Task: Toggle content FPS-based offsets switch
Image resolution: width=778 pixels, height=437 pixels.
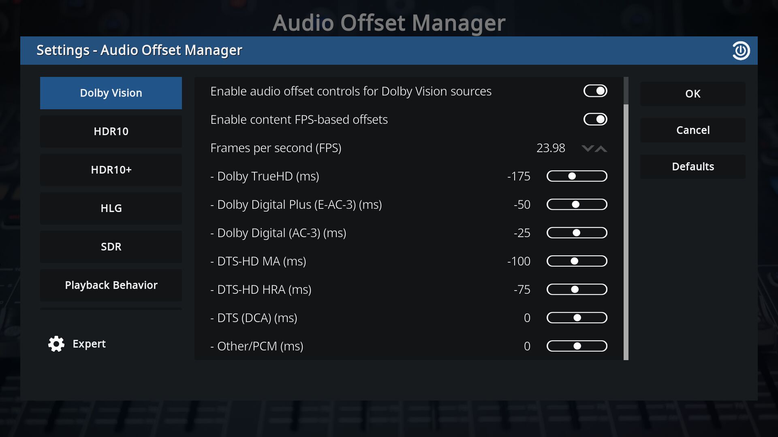Action: tap(595, 119)
